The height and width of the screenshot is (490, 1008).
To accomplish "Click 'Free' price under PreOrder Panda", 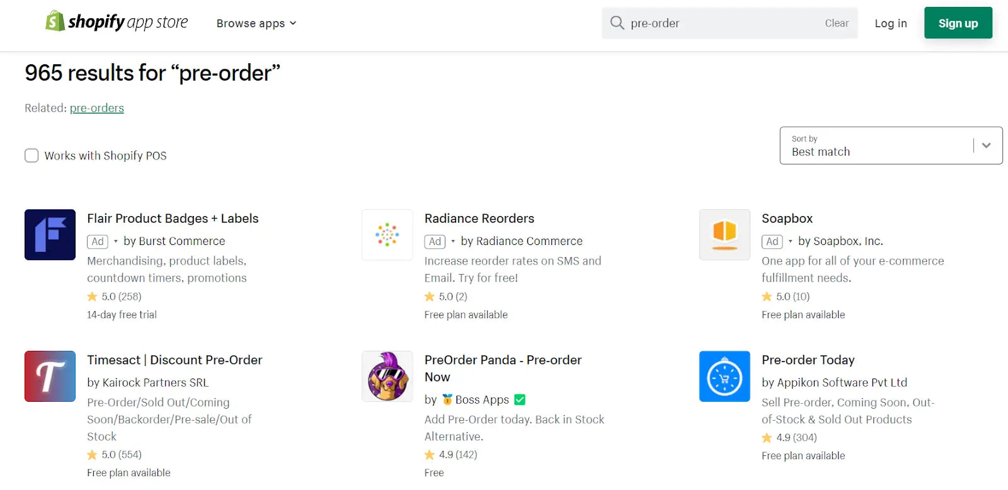I will click(434, 473).
